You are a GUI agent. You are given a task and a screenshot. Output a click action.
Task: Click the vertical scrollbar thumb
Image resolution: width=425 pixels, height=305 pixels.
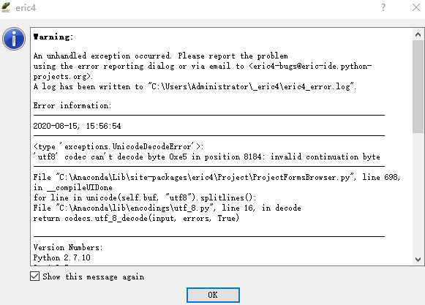tap(418, 87)
